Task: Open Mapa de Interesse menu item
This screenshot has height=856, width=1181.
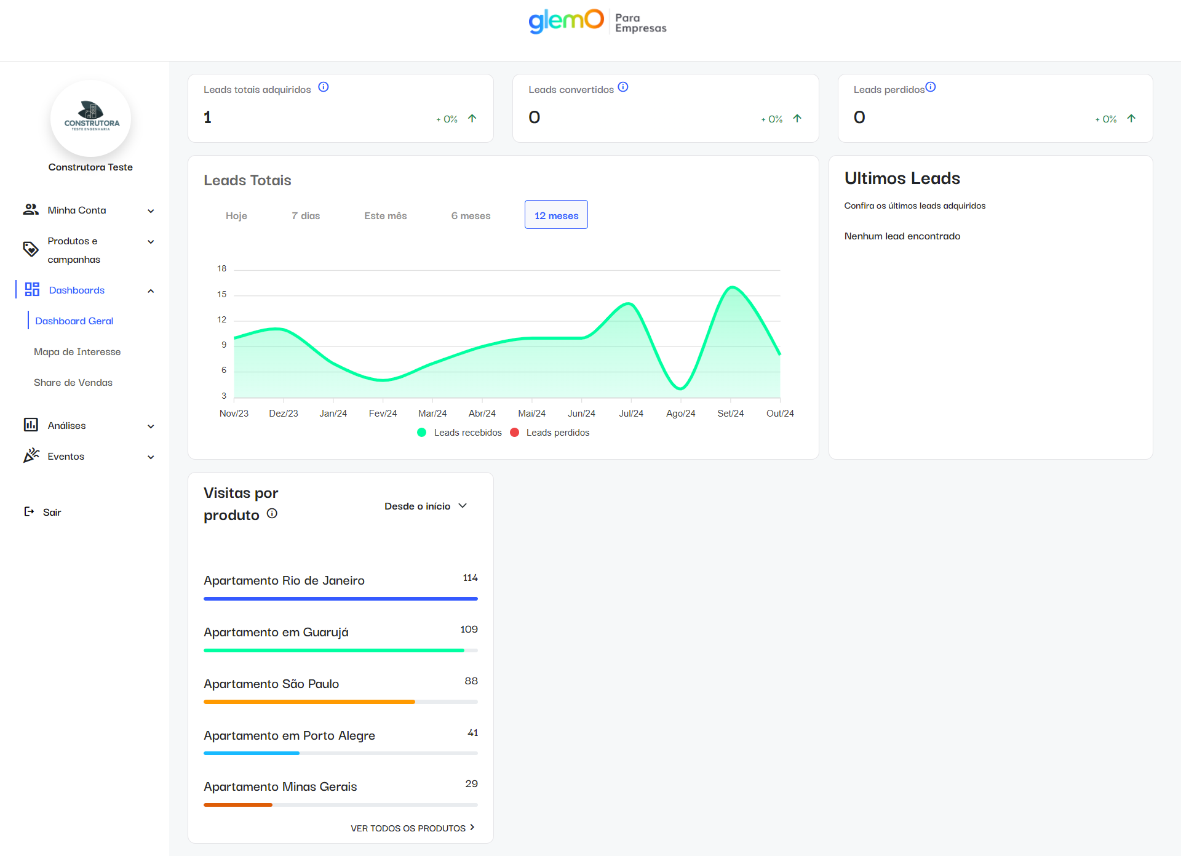Action: click(x=78, y=352)
